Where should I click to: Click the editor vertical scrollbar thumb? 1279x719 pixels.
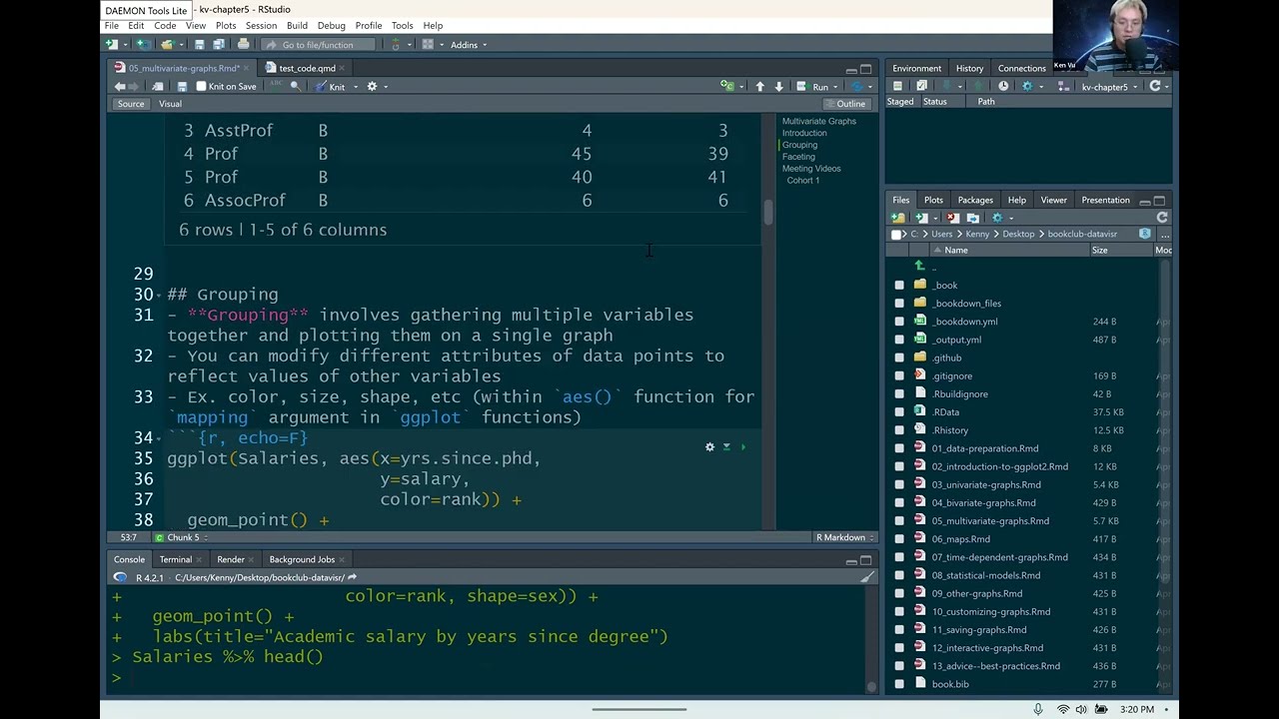[x=768, y=212]
